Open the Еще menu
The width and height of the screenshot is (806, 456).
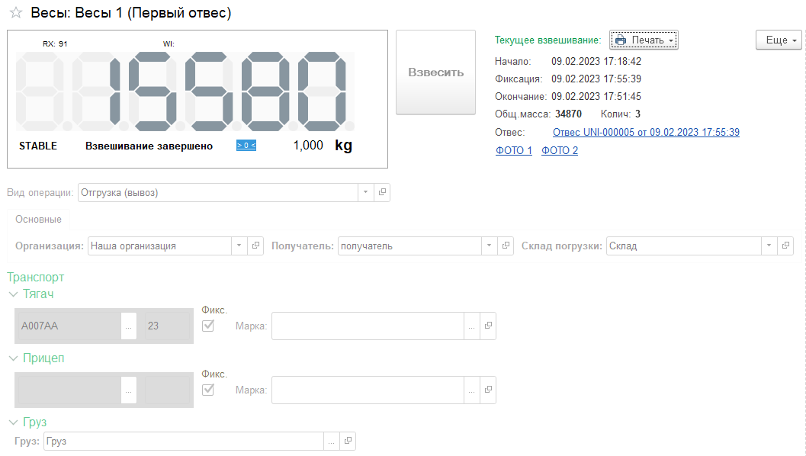click(779, 40)
